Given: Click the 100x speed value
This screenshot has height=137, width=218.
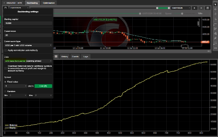Looking at the screenshot, I should [200, 13].
